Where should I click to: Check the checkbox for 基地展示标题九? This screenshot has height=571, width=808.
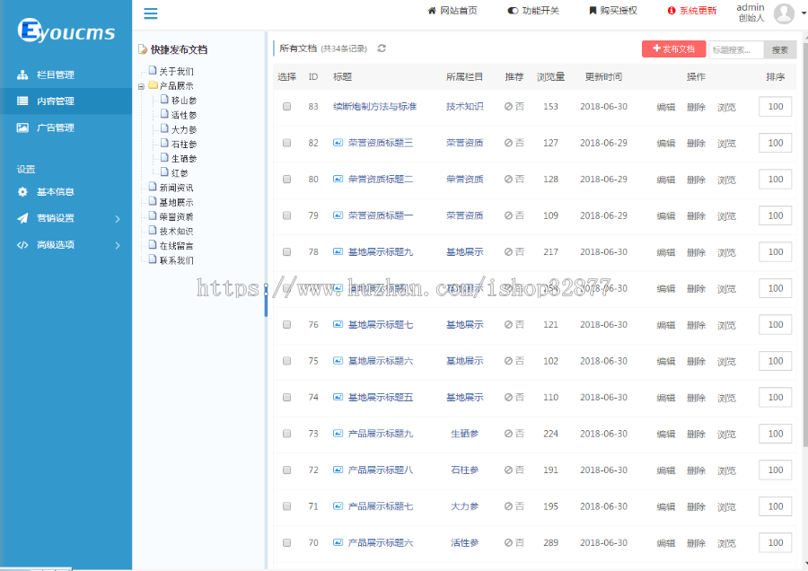(286, 251)
